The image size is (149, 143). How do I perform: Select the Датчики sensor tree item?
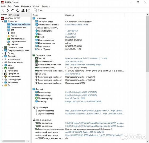[x=14, y=44]
